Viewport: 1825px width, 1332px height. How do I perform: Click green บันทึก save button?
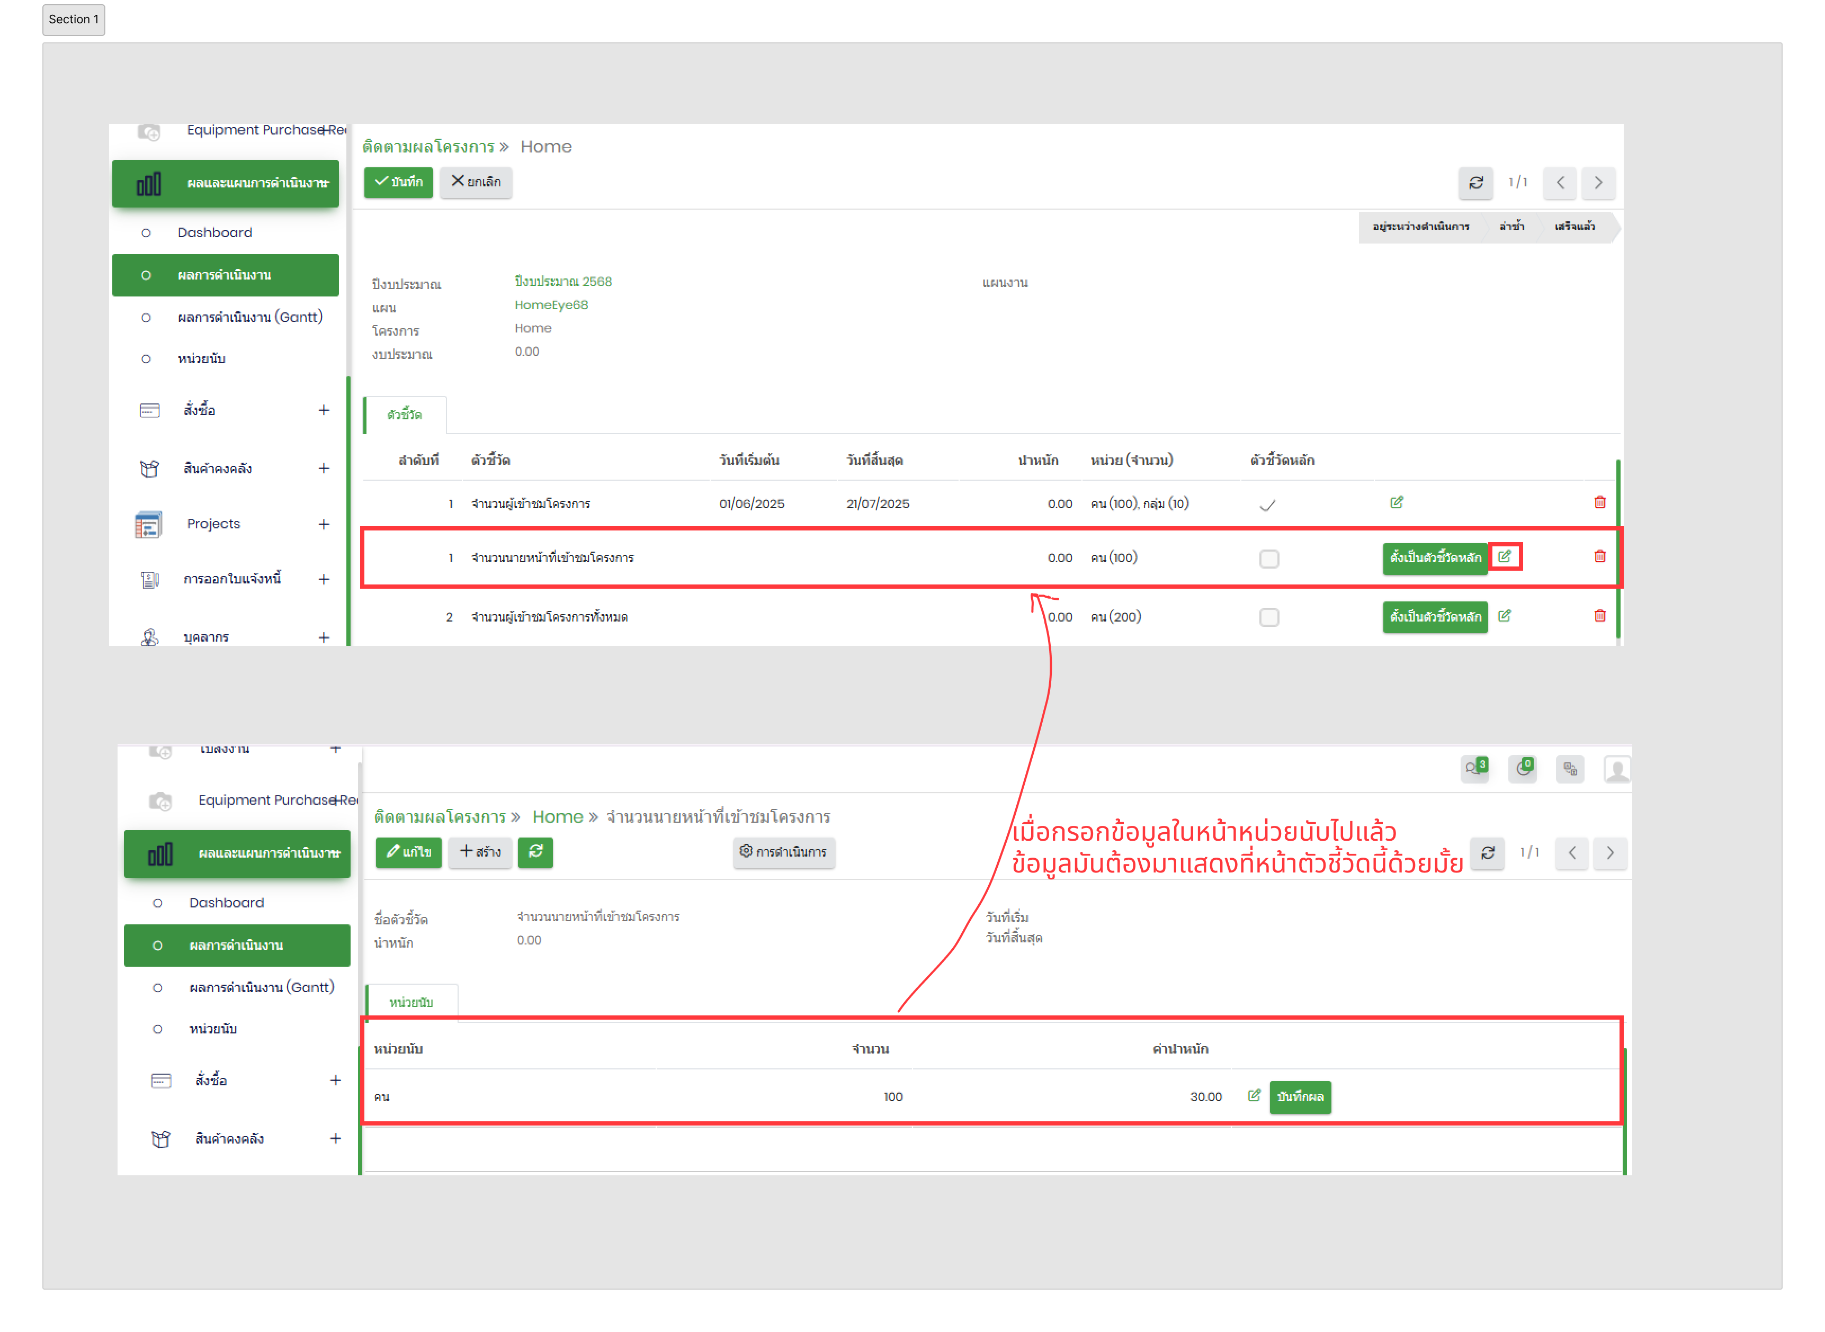(398, 182)
